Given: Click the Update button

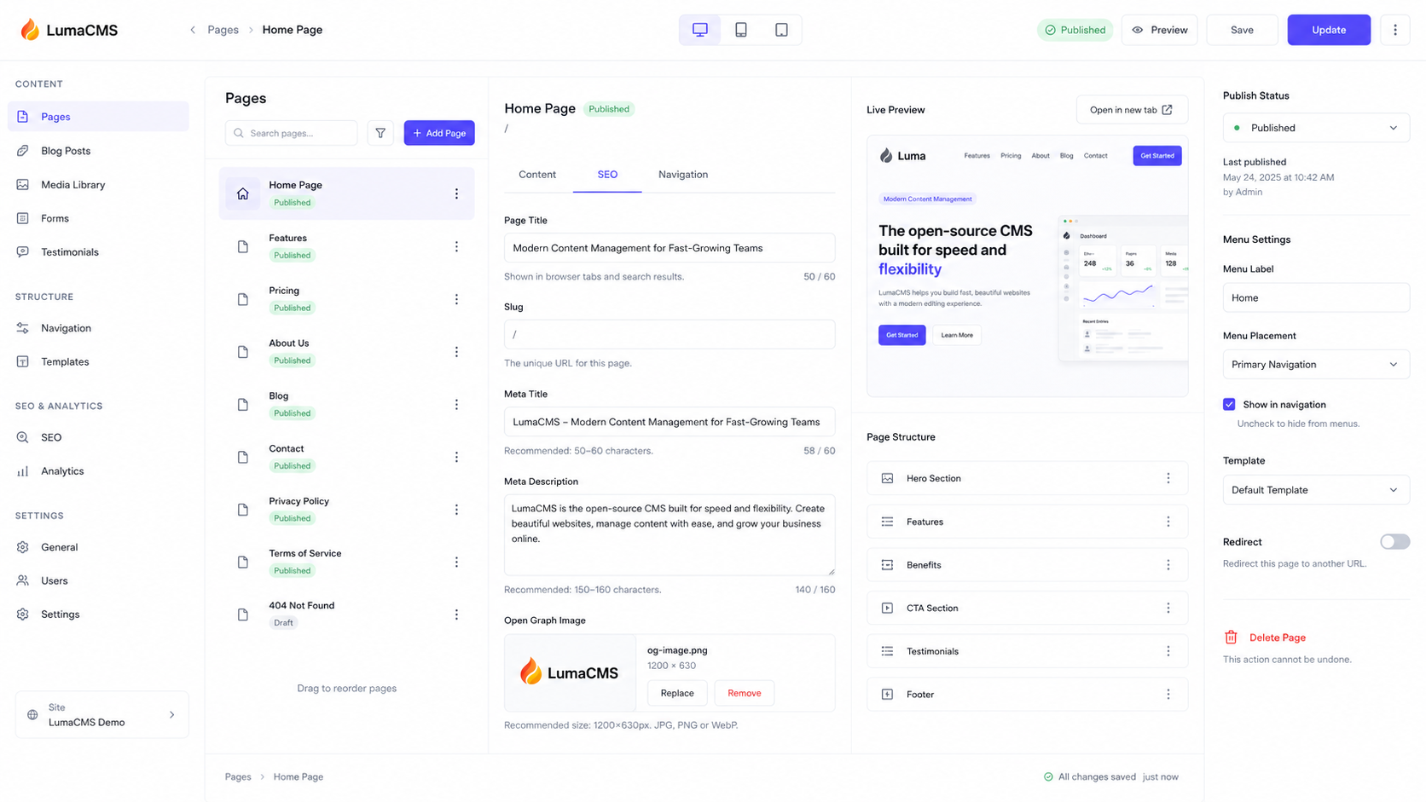Looking at the screenshot, I should pyautogui.click(x=1329, y=30).
